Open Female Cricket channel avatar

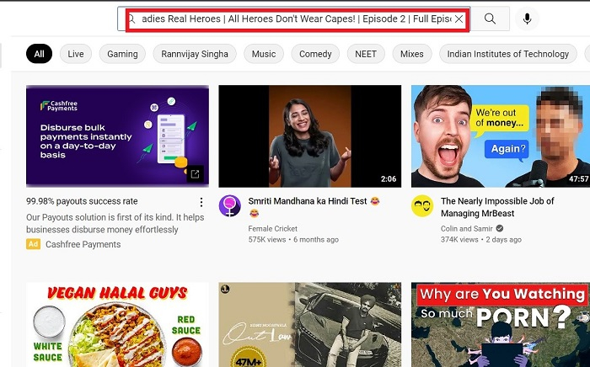pyautogui.click(x=230, y=206)
